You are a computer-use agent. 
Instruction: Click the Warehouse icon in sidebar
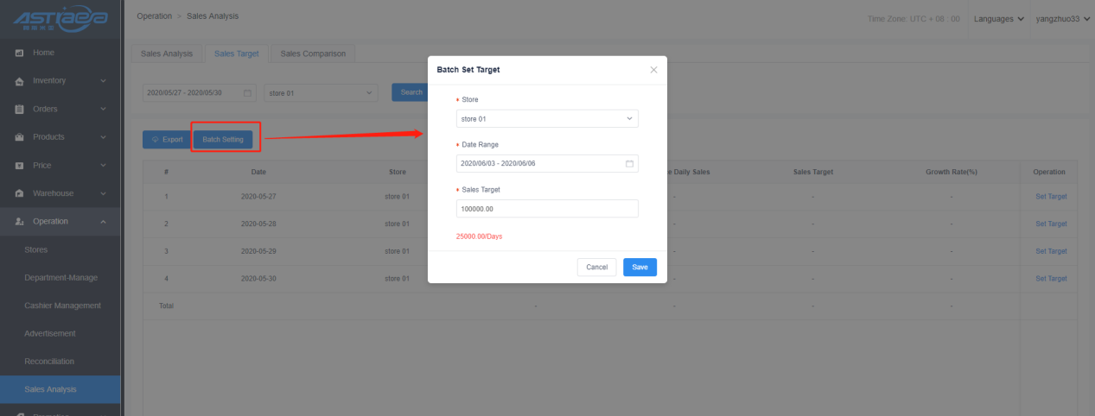(19, 193)
